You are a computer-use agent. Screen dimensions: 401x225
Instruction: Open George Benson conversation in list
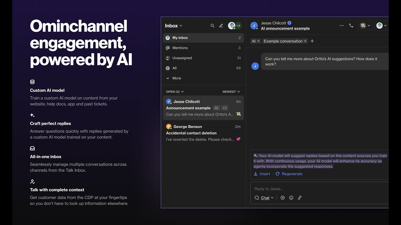[203, 133]
